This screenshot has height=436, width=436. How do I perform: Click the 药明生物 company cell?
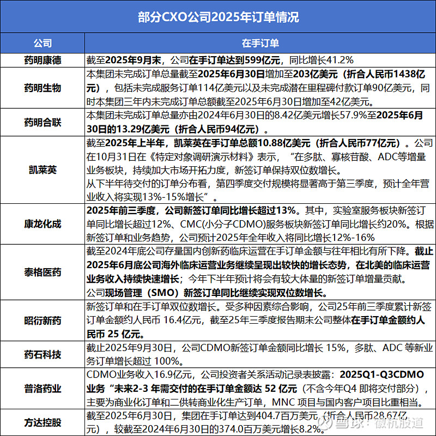(43, 88)
